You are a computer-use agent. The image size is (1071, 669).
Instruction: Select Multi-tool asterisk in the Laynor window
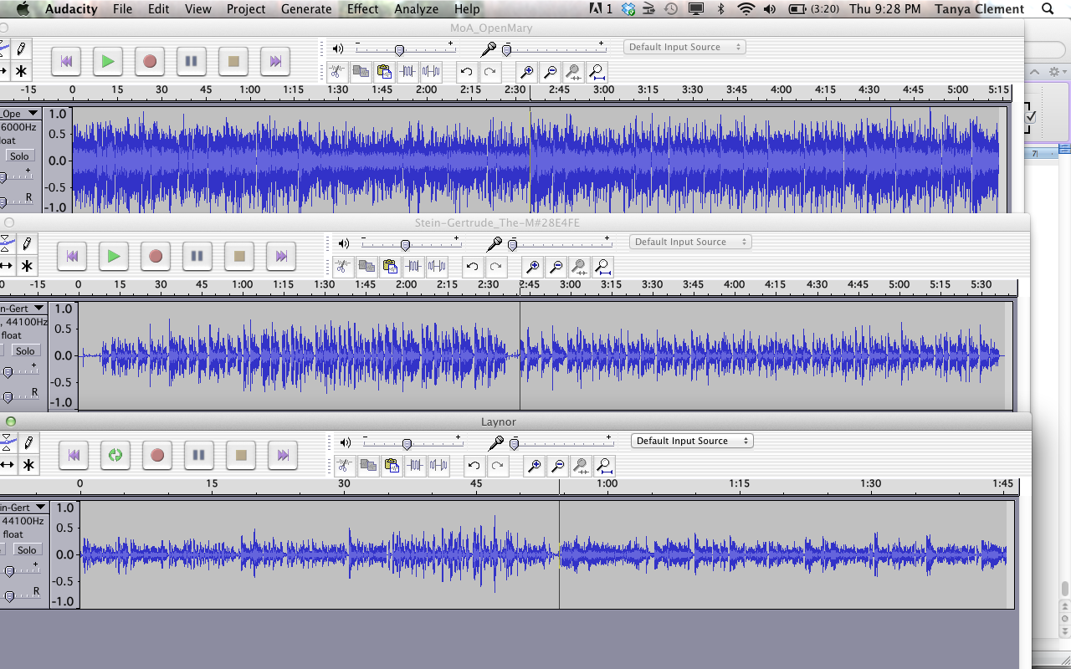[x=28, y=465]
